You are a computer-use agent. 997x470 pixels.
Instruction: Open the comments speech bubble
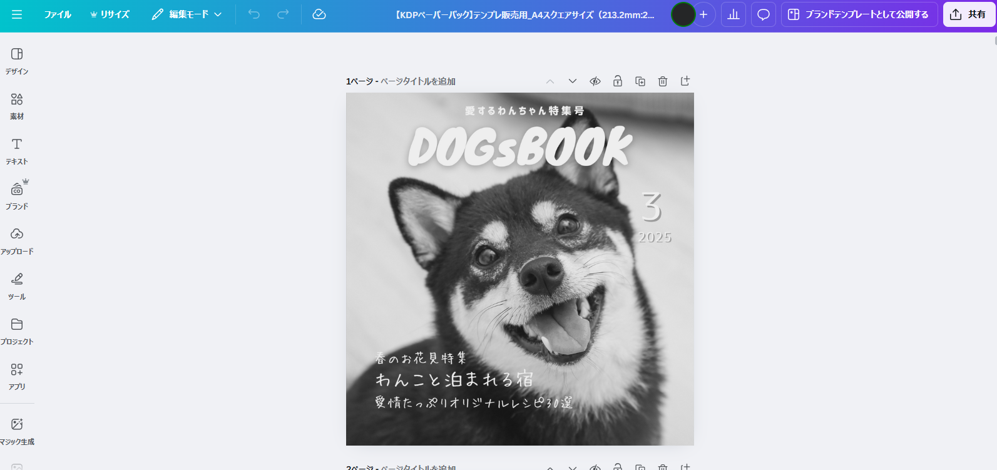[764, 14]
